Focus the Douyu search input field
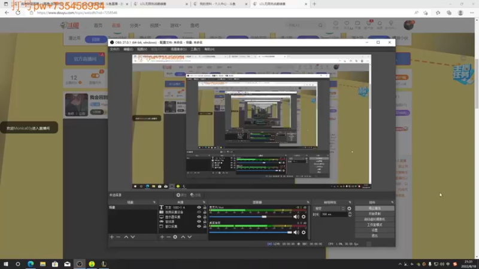The height and width of the screenshot is (269, 479). (x=302, y=25)
